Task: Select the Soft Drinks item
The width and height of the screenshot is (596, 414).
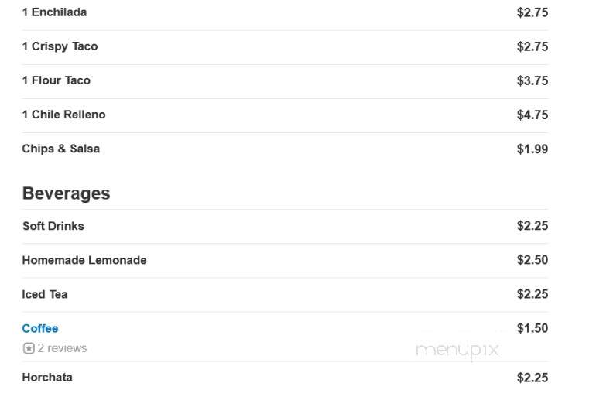Action: (x=53, y=226)
